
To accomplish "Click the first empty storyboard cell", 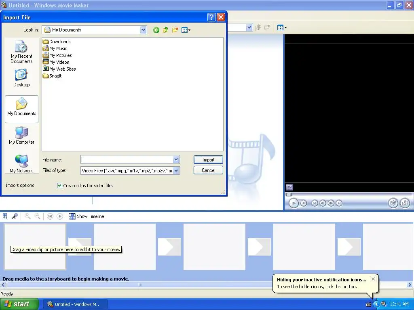I will [35, 247].
